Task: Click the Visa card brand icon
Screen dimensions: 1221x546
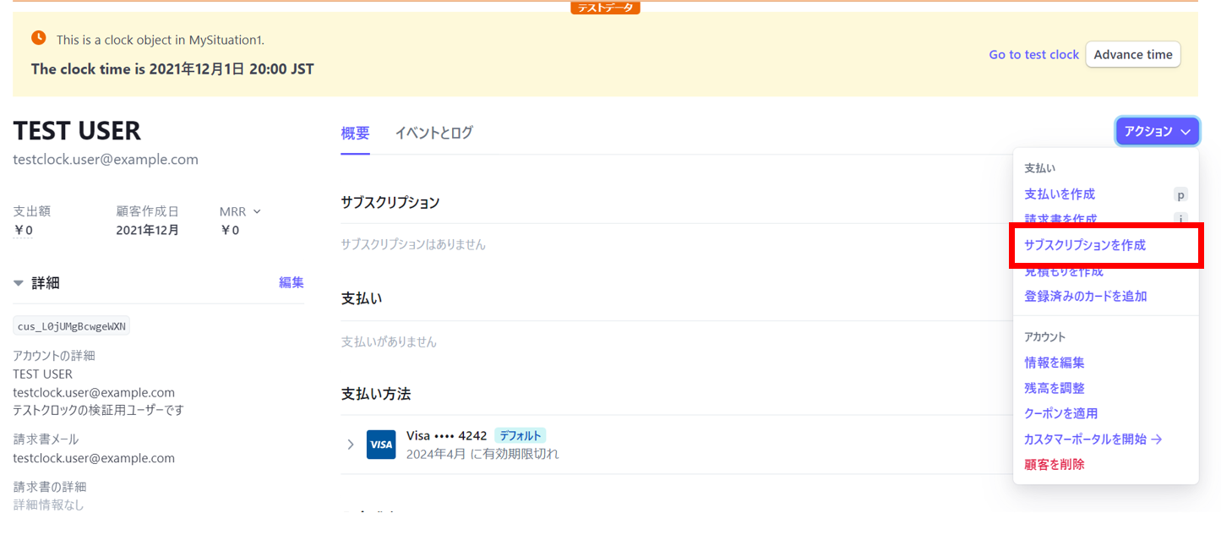Action: coord(381,444)
